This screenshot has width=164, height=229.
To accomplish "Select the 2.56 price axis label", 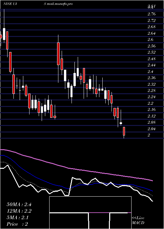I will (152, 46).
